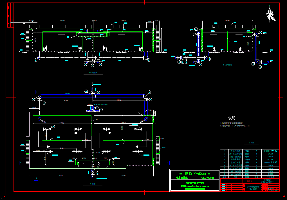This screenshot has height=200, width=287.
Task: Click the blue section mark A at plan right
Action: pos(168,163)
